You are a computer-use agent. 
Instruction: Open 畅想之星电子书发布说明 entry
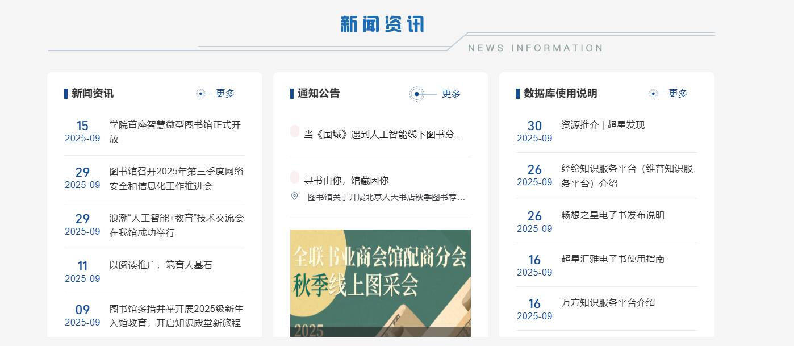612,215
